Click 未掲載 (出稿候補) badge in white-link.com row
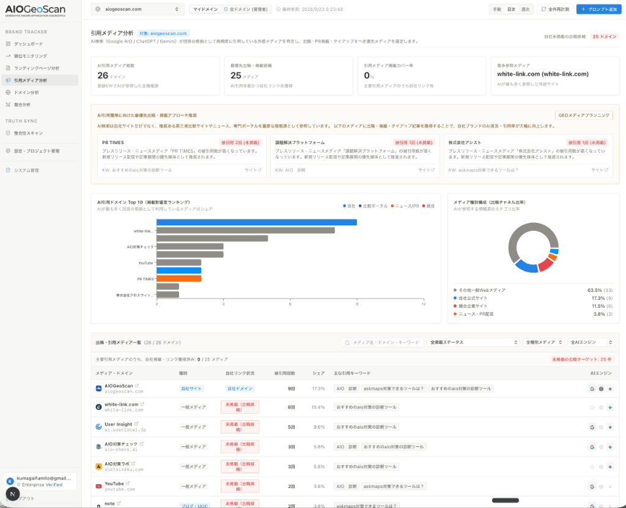The width and height of the screenshot is (626, 508). 240,407
